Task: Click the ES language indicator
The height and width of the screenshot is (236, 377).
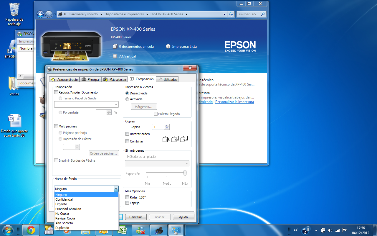Action: coord(295,230)
